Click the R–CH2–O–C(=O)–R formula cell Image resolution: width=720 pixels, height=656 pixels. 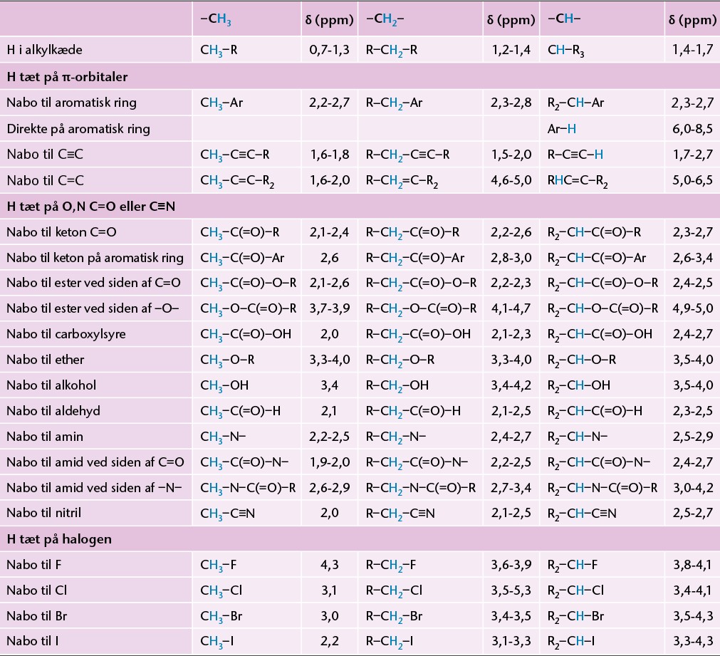[421, 308]
